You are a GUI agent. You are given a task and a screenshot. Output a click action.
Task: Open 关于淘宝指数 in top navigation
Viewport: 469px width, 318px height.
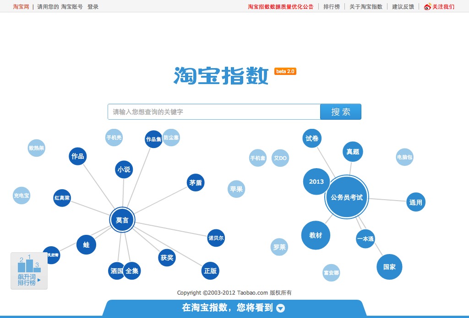click(365, 7)
